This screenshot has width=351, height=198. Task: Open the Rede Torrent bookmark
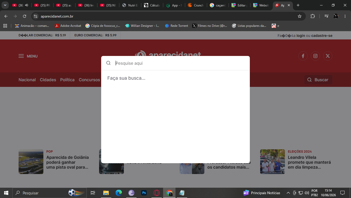[177, 26]
